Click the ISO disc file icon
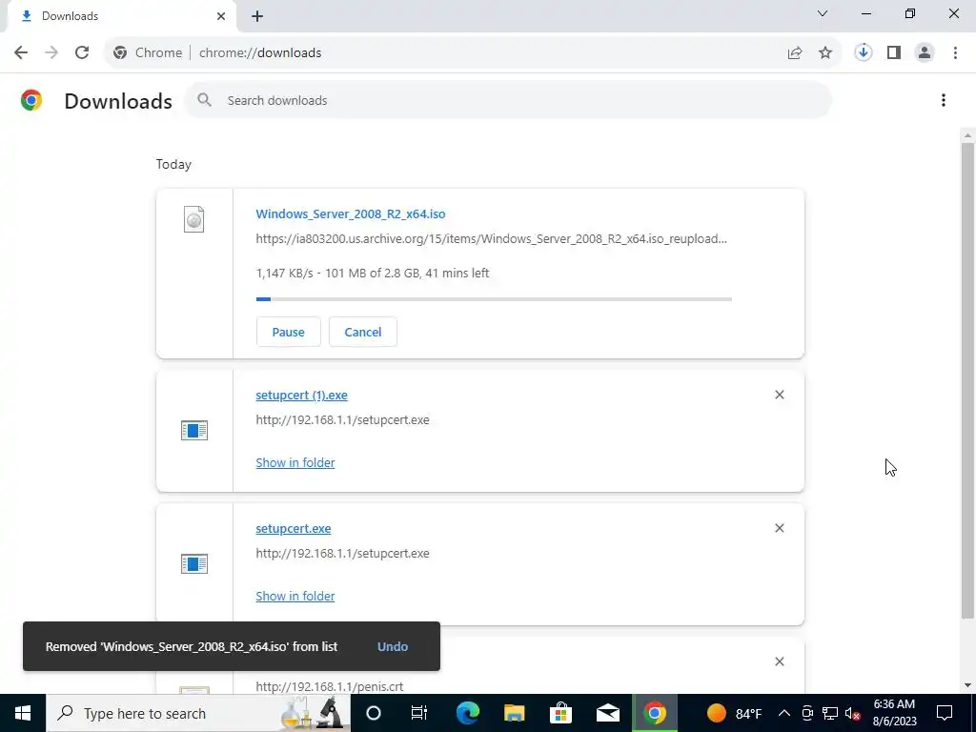This screenshot has width=976, height=732. 194,219
